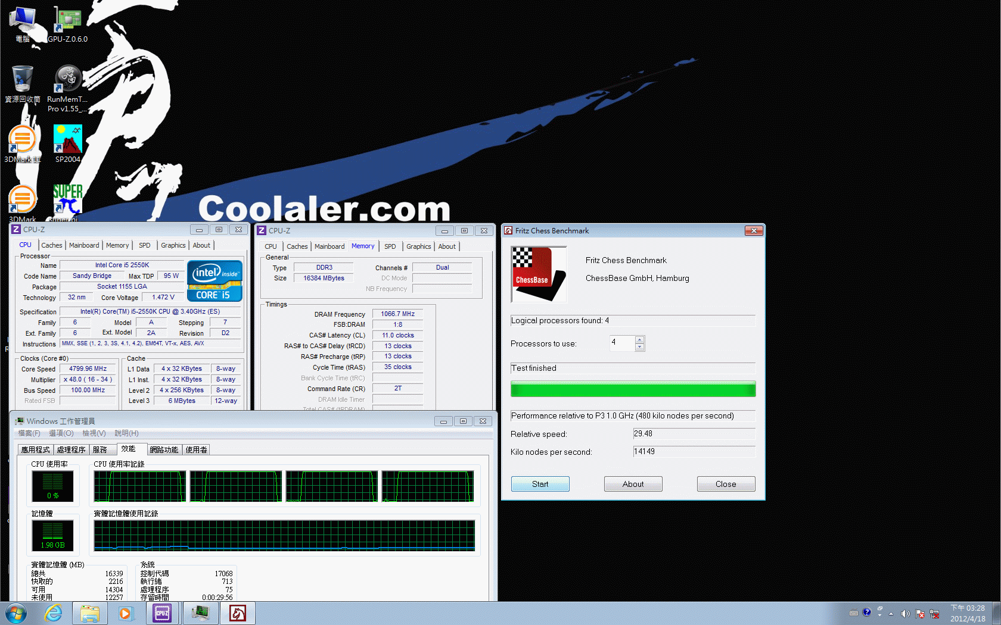The height and width of the screenshot is (625, 1001).
Task: Open the 檢視(V) menu in Task Manager
Action: pyautogui.click(x=94, y=433)
